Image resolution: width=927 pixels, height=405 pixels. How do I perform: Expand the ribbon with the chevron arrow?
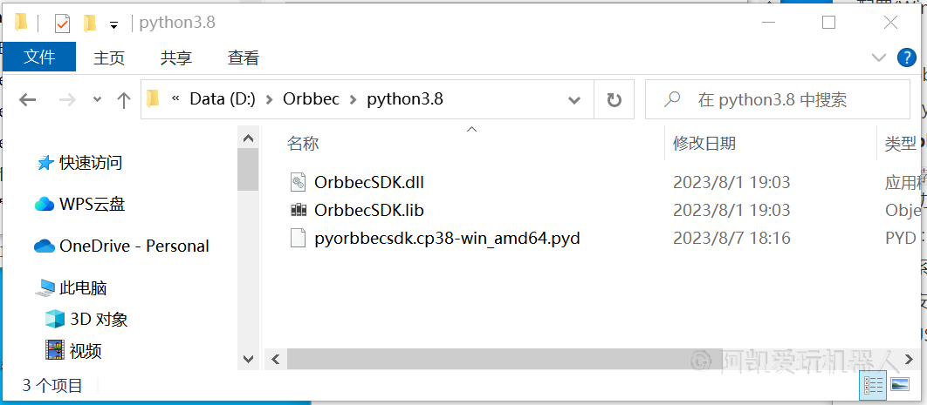pos(879,57)
